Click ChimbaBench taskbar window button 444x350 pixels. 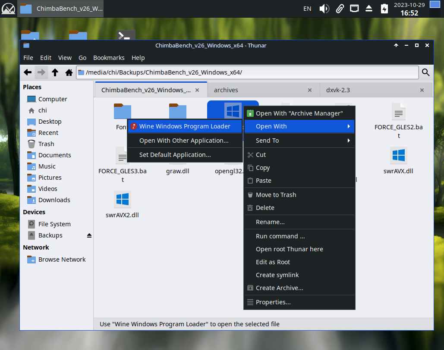[60, 9]
